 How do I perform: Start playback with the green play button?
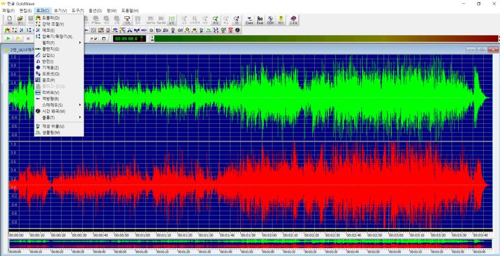9,38
